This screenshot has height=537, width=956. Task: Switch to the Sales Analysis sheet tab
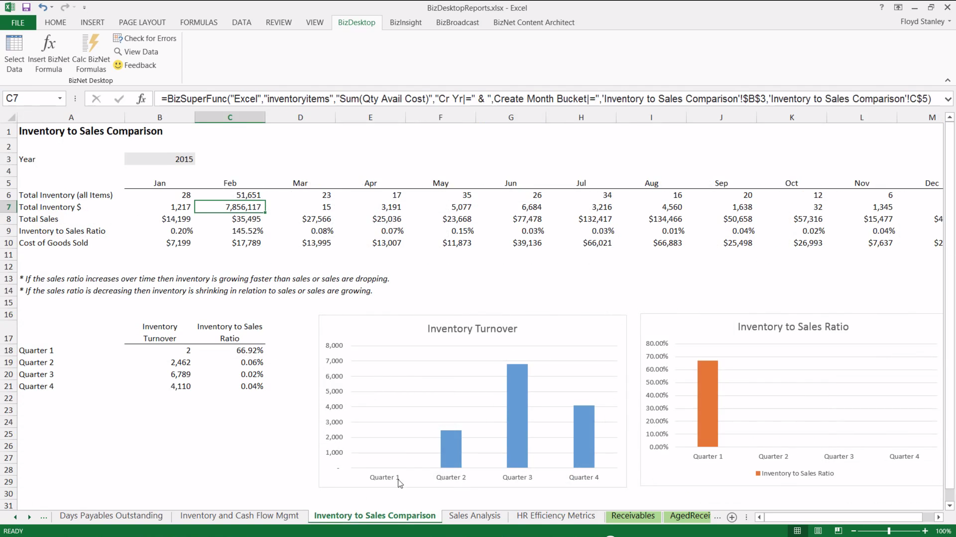click(x=474, y=515)
